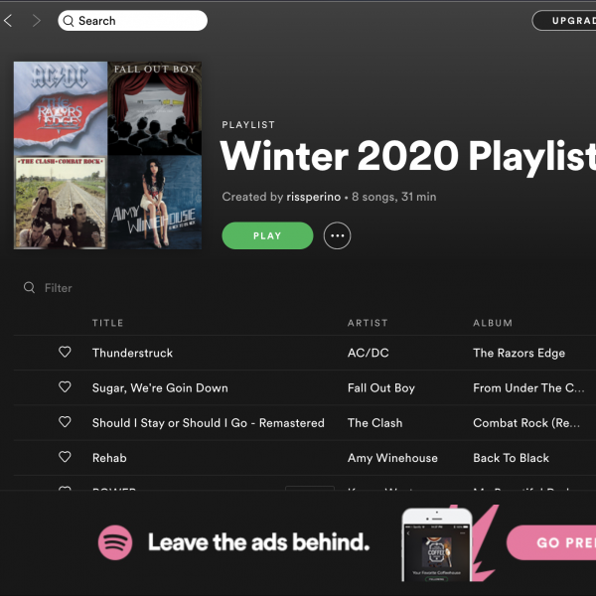The height and width of the screenshot is (596, 596).
Task: Open the three-dots more options menu
Action: [337, 235]
